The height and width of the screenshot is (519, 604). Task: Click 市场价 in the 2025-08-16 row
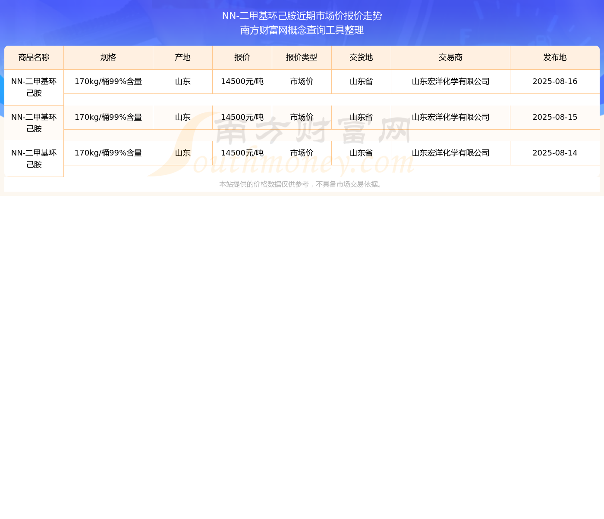302,81
